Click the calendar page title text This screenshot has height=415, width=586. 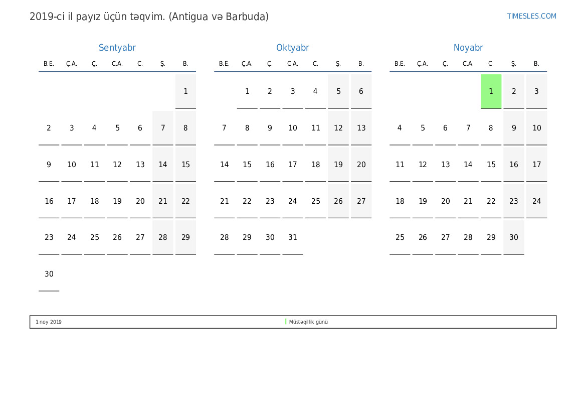149,17
